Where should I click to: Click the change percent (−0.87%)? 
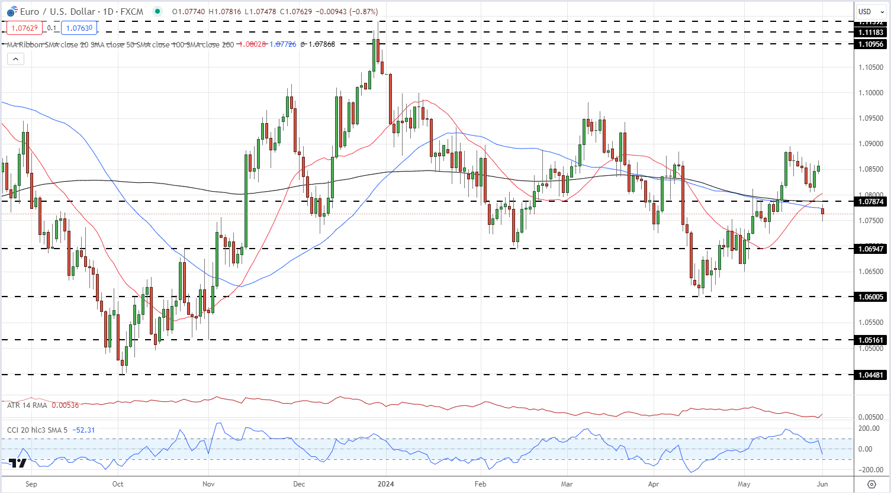tap(363, 12)
